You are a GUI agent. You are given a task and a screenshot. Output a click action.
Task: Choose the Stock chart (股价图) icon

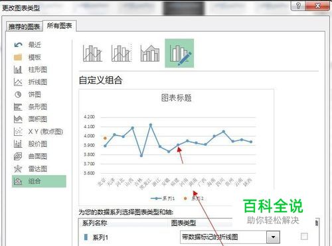click(x=18, y=144)
